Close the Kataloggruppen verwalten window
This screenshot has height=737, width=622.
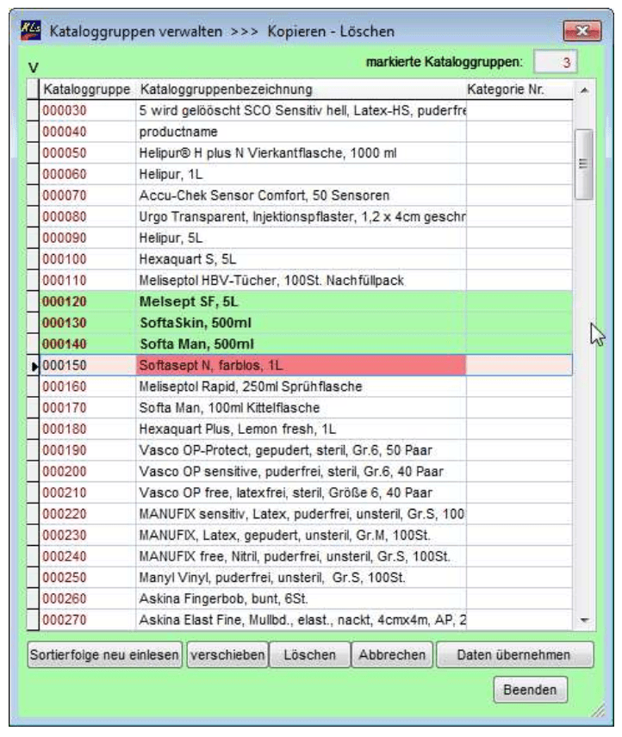[x=582, y=31]
